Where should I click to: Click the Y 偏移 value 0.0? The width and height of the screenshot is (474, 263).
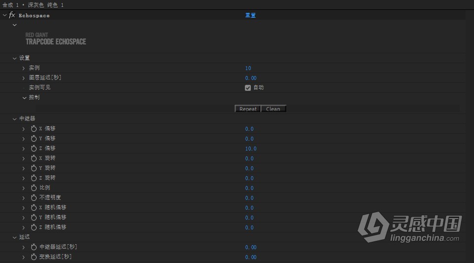(249, 139)
